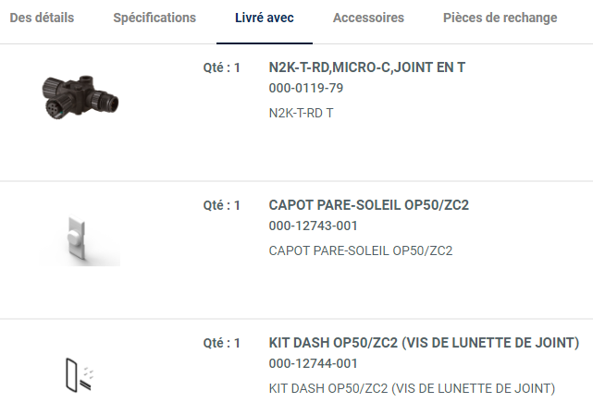Switch to the Spécifications tab
This screenshot has width=593, height=415.
pyautogui.click(x=154, y=18)
